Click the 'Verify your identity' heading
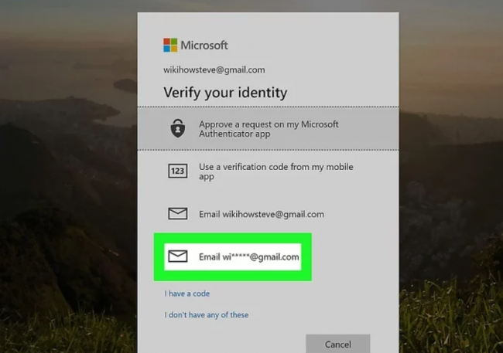The height and width of the screenshot is (353, 503). (225, 93)
